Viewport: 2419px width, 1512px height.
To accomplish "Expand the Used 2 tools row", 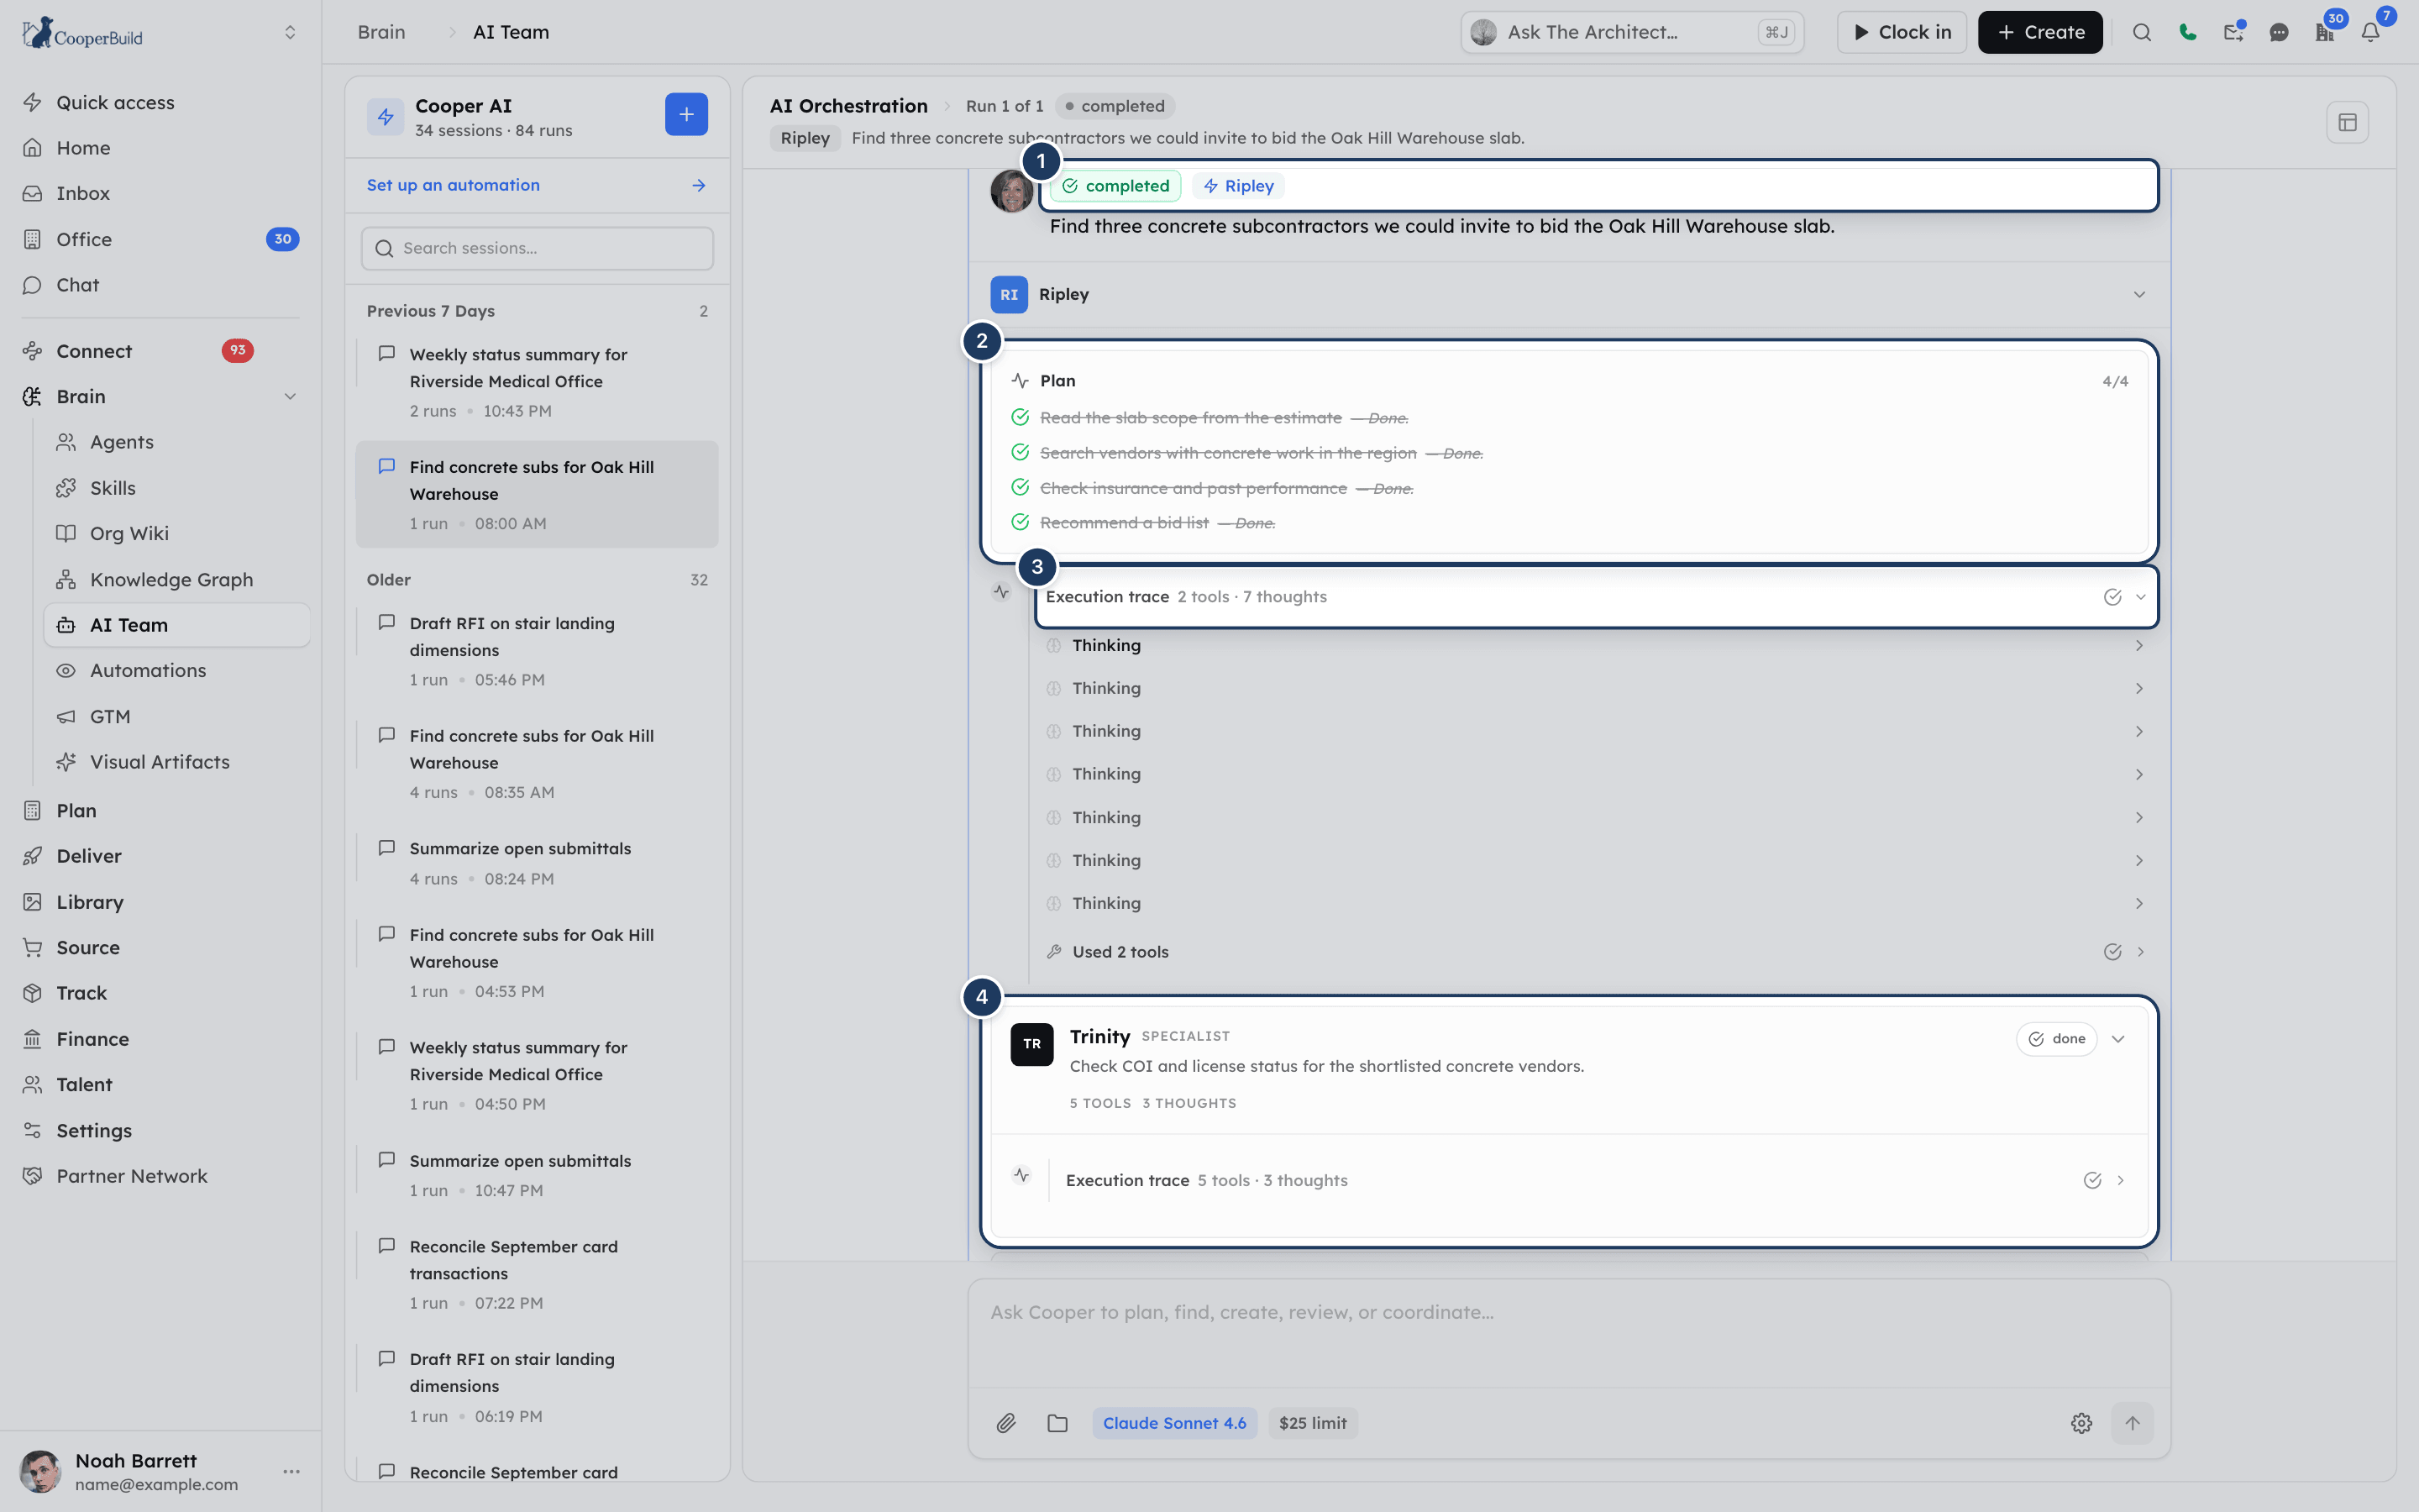I will [x=1595, y=952].
